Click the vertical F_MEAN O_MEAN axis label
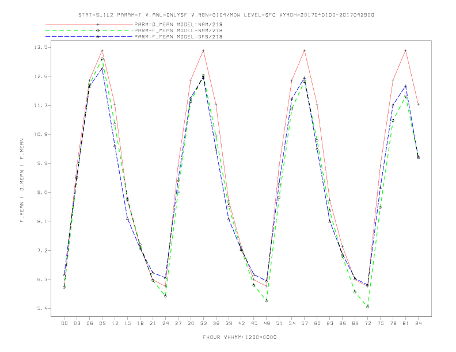 pyautogui.click(x=22, y=181)
